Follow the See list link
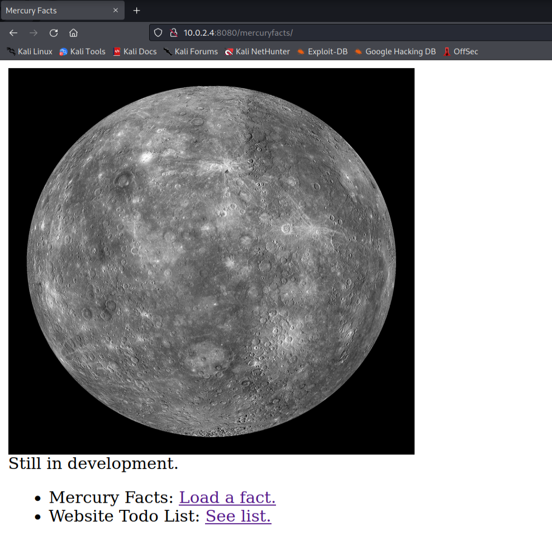 click(238, 516)
